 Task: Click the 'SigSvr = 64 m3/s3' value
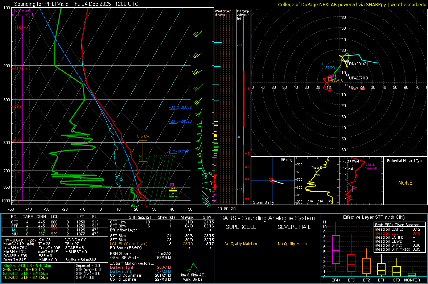(x=81, y=260)
